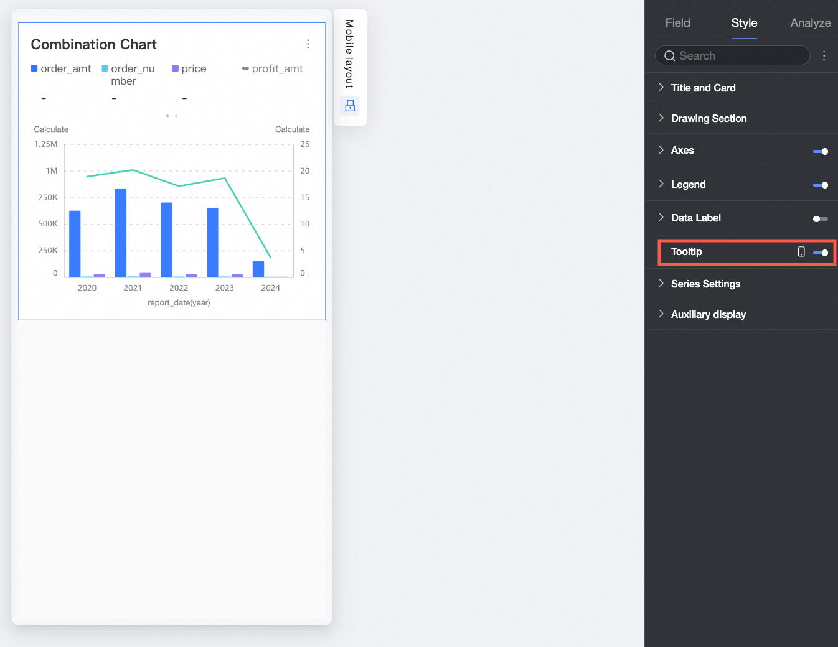Image resolution: width=838 pixels, height=647 pixels.
Task: Click the Combination Chart title
Action: tap(93, 44)
